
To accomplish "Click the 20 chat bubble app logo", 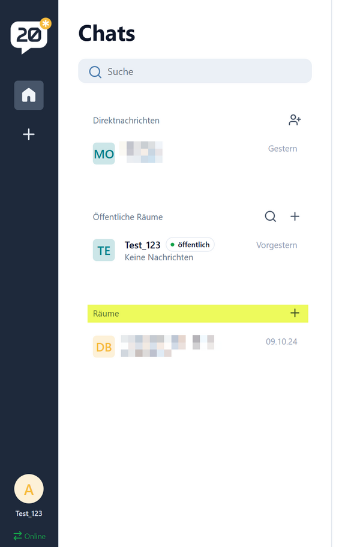I will 29,36.
